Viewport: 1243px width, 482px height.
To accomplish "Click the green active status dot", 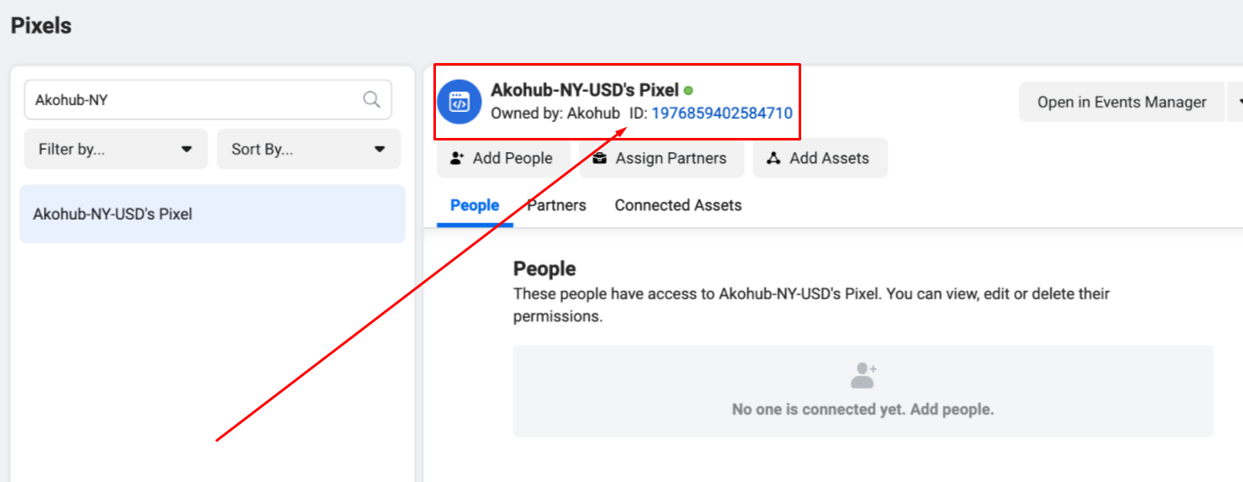I will click(x=688, y=90).
